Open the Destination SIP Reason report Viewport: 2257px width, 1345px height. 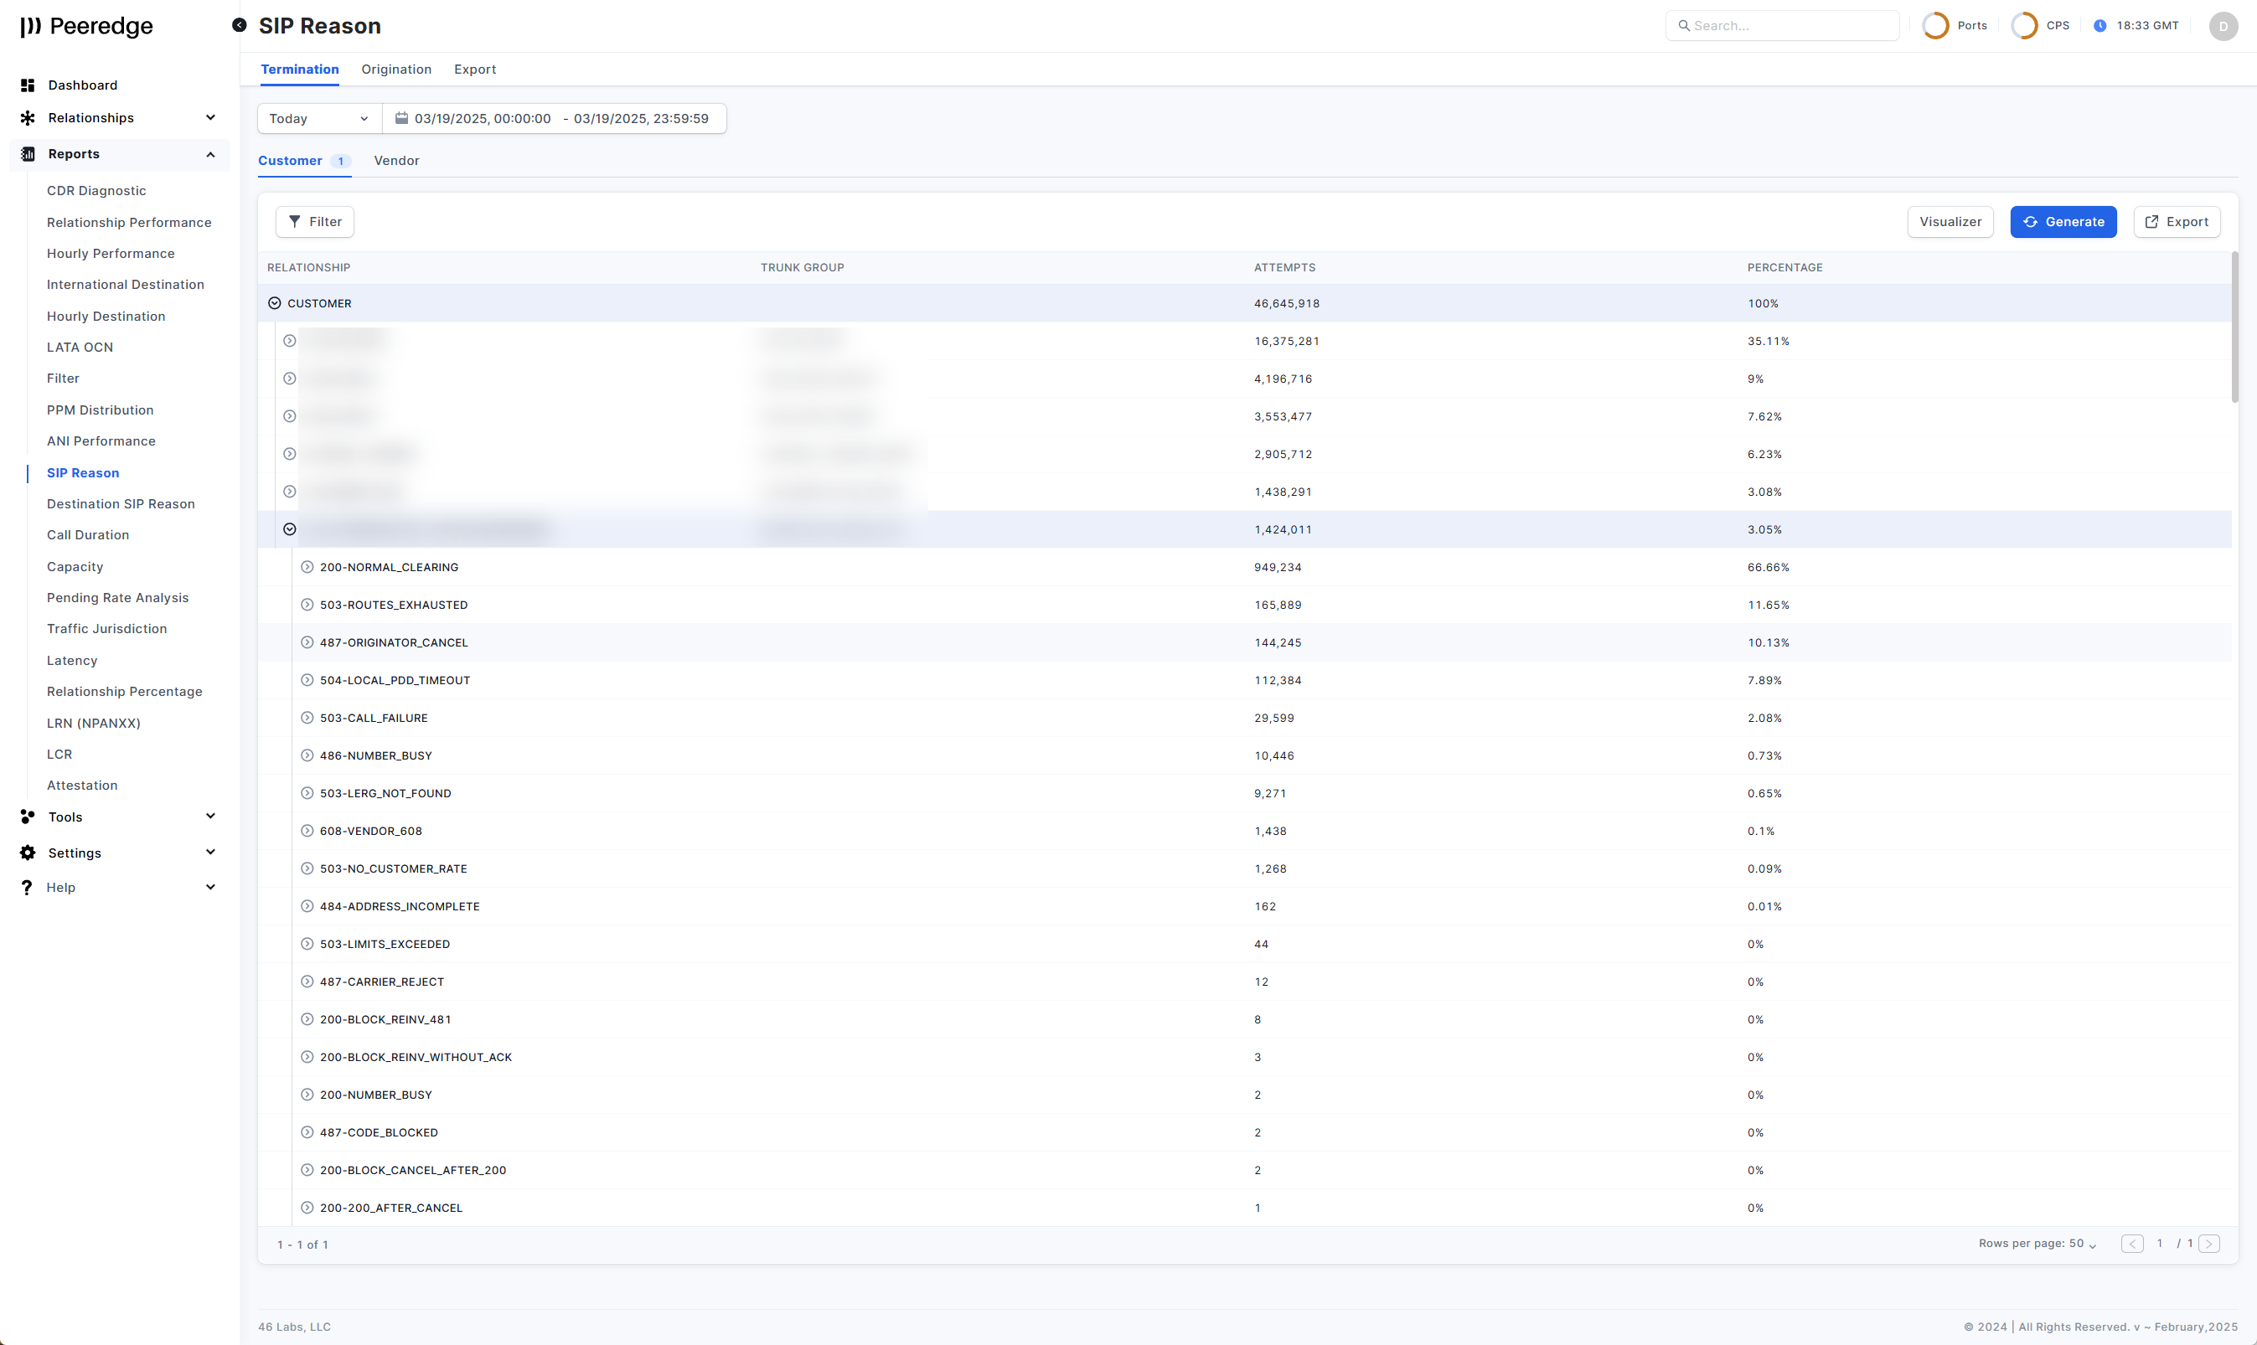(121, 504)
